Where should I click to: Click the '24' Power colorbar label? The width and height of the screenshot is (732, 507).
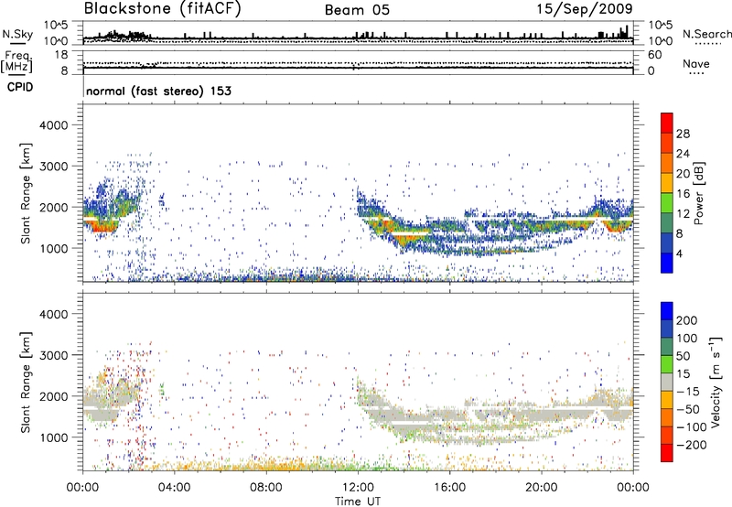pyautogui.click(x=683, y=154)
